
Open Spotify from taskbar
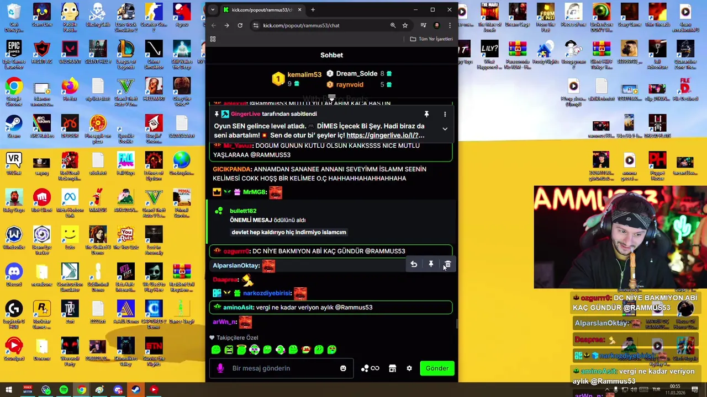64,390
